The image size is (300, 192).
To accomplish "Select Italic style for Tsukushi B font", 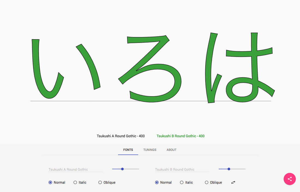I will [x=182, y=182].
